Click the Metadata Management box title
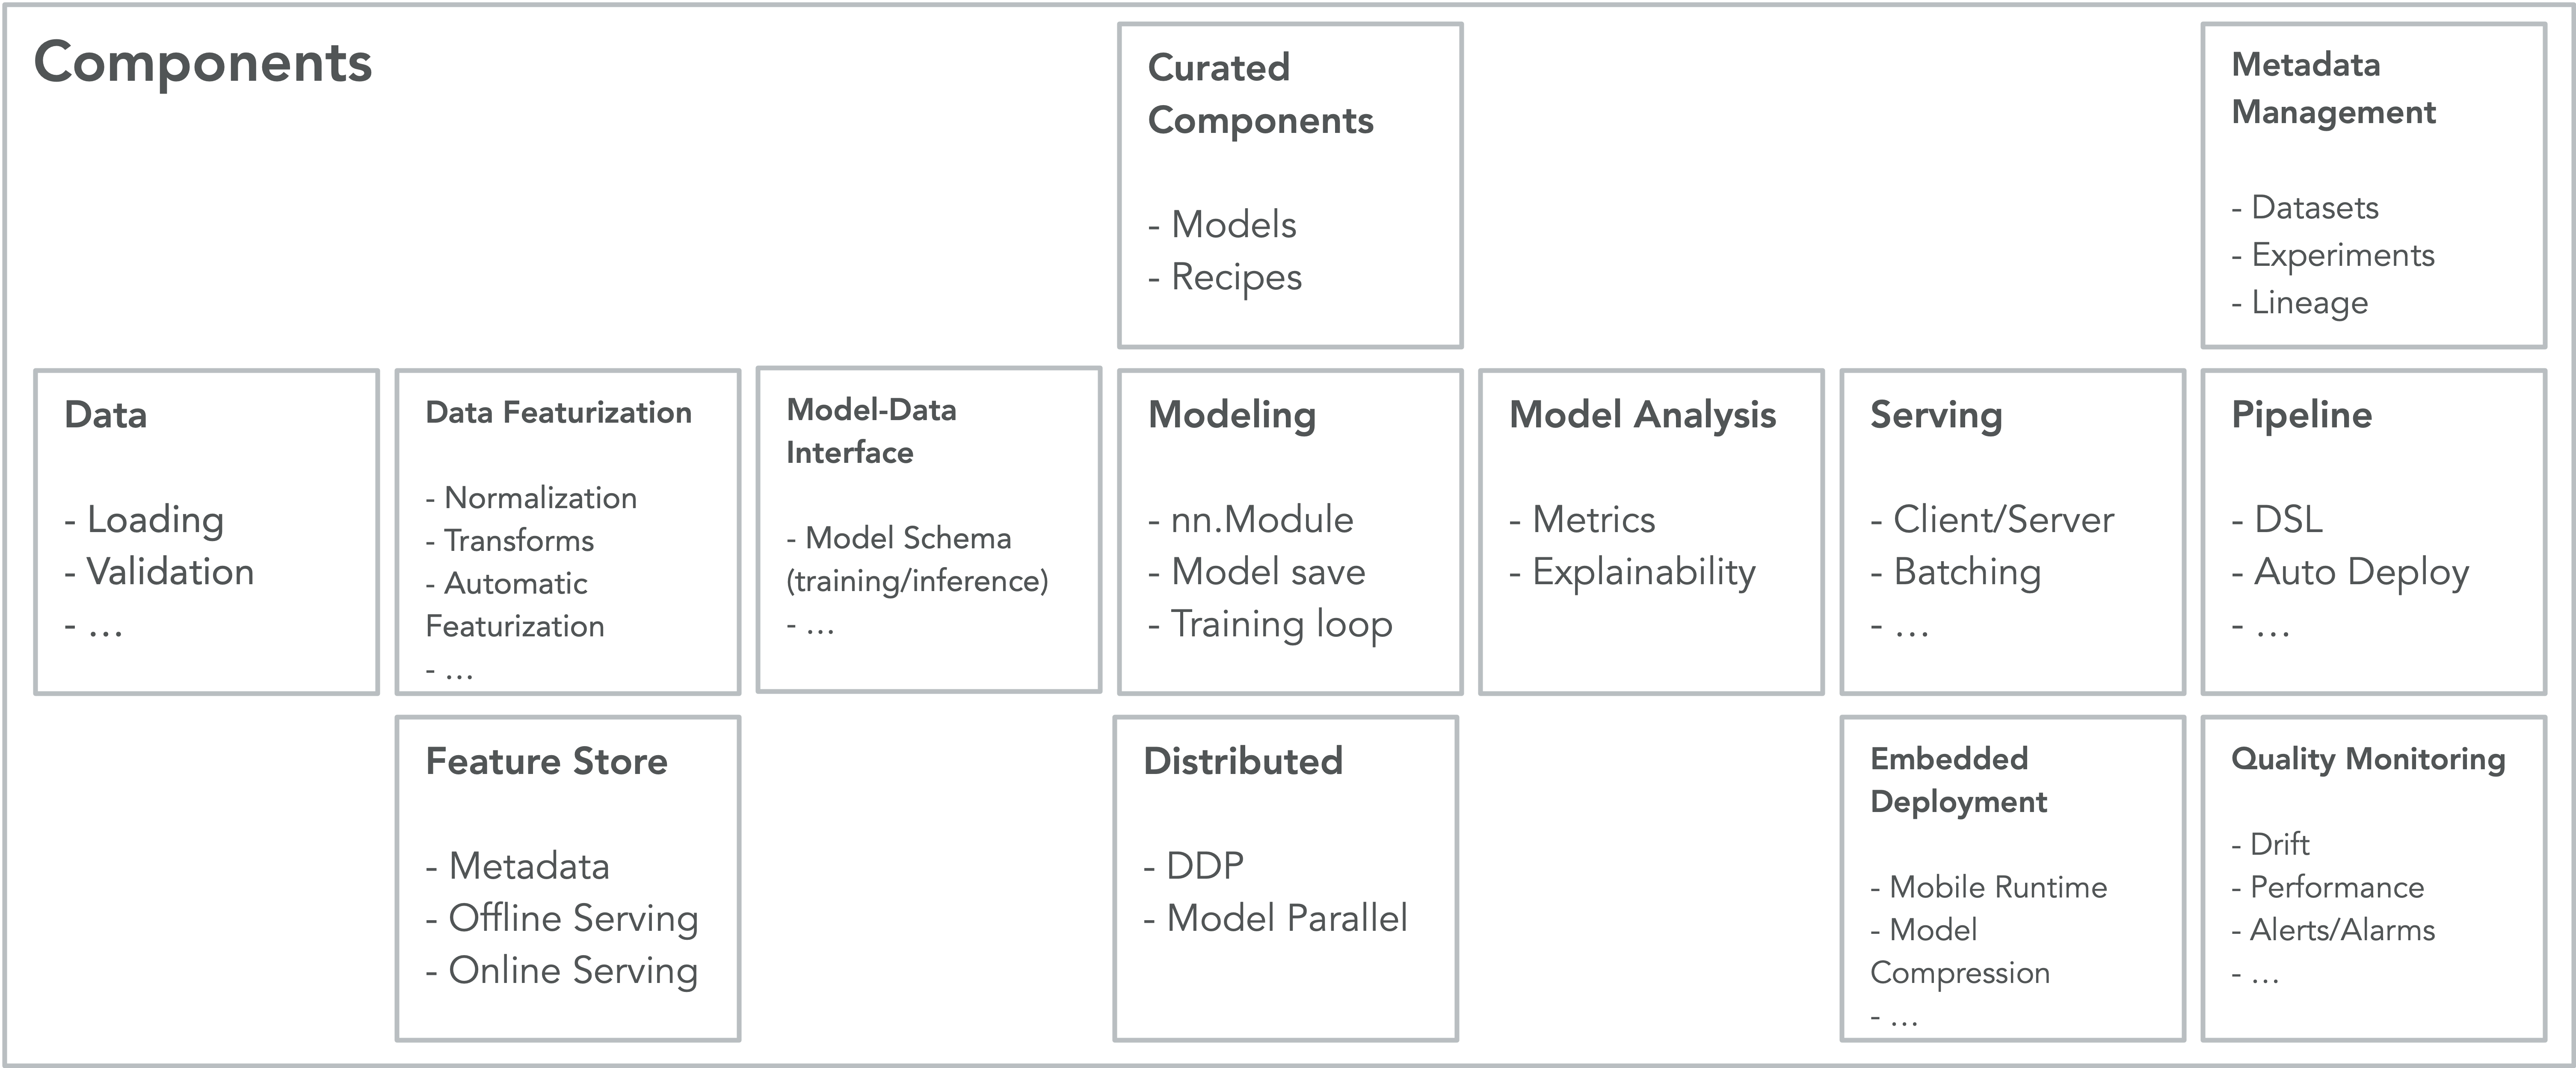 (x=2333, y=88)
